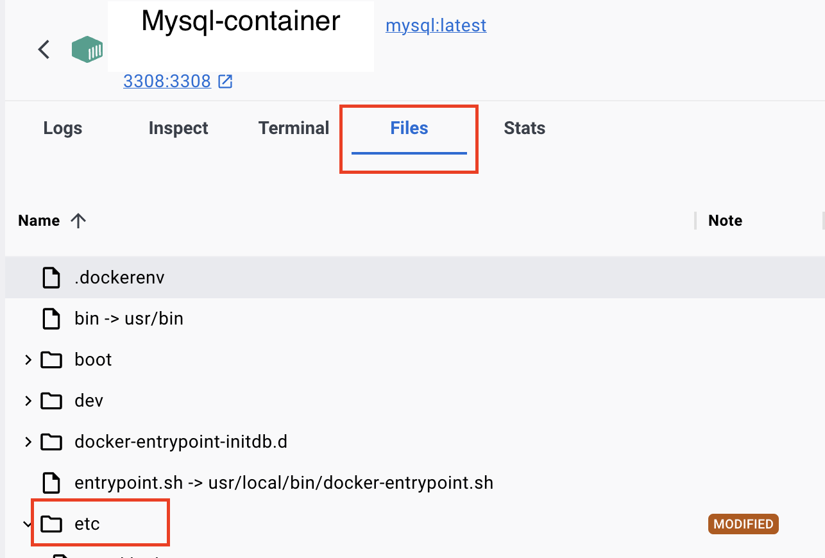825x558 pixels.
Task: Click the back arrow icon
Action: (44, 49)
